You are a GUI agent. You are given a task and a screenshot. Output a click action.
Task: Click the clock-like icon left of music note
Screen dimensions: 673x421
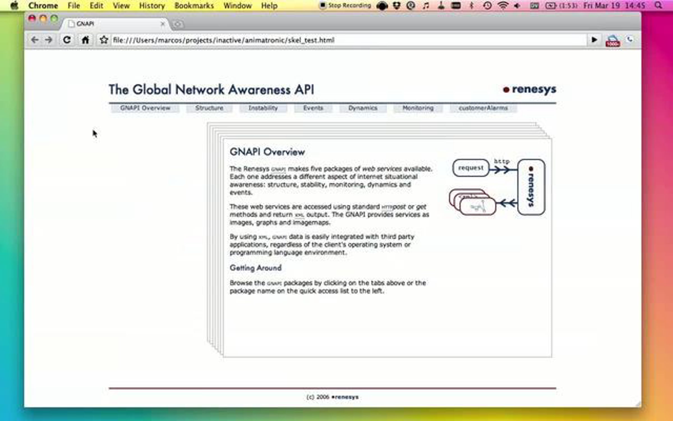[x=411, y=5]
